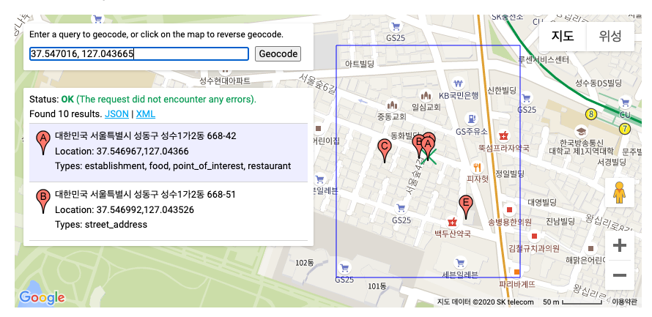Viewport: 652px width, 317px height.
Task: Click the 진남빌딩 map label
Action: point(560,220)
